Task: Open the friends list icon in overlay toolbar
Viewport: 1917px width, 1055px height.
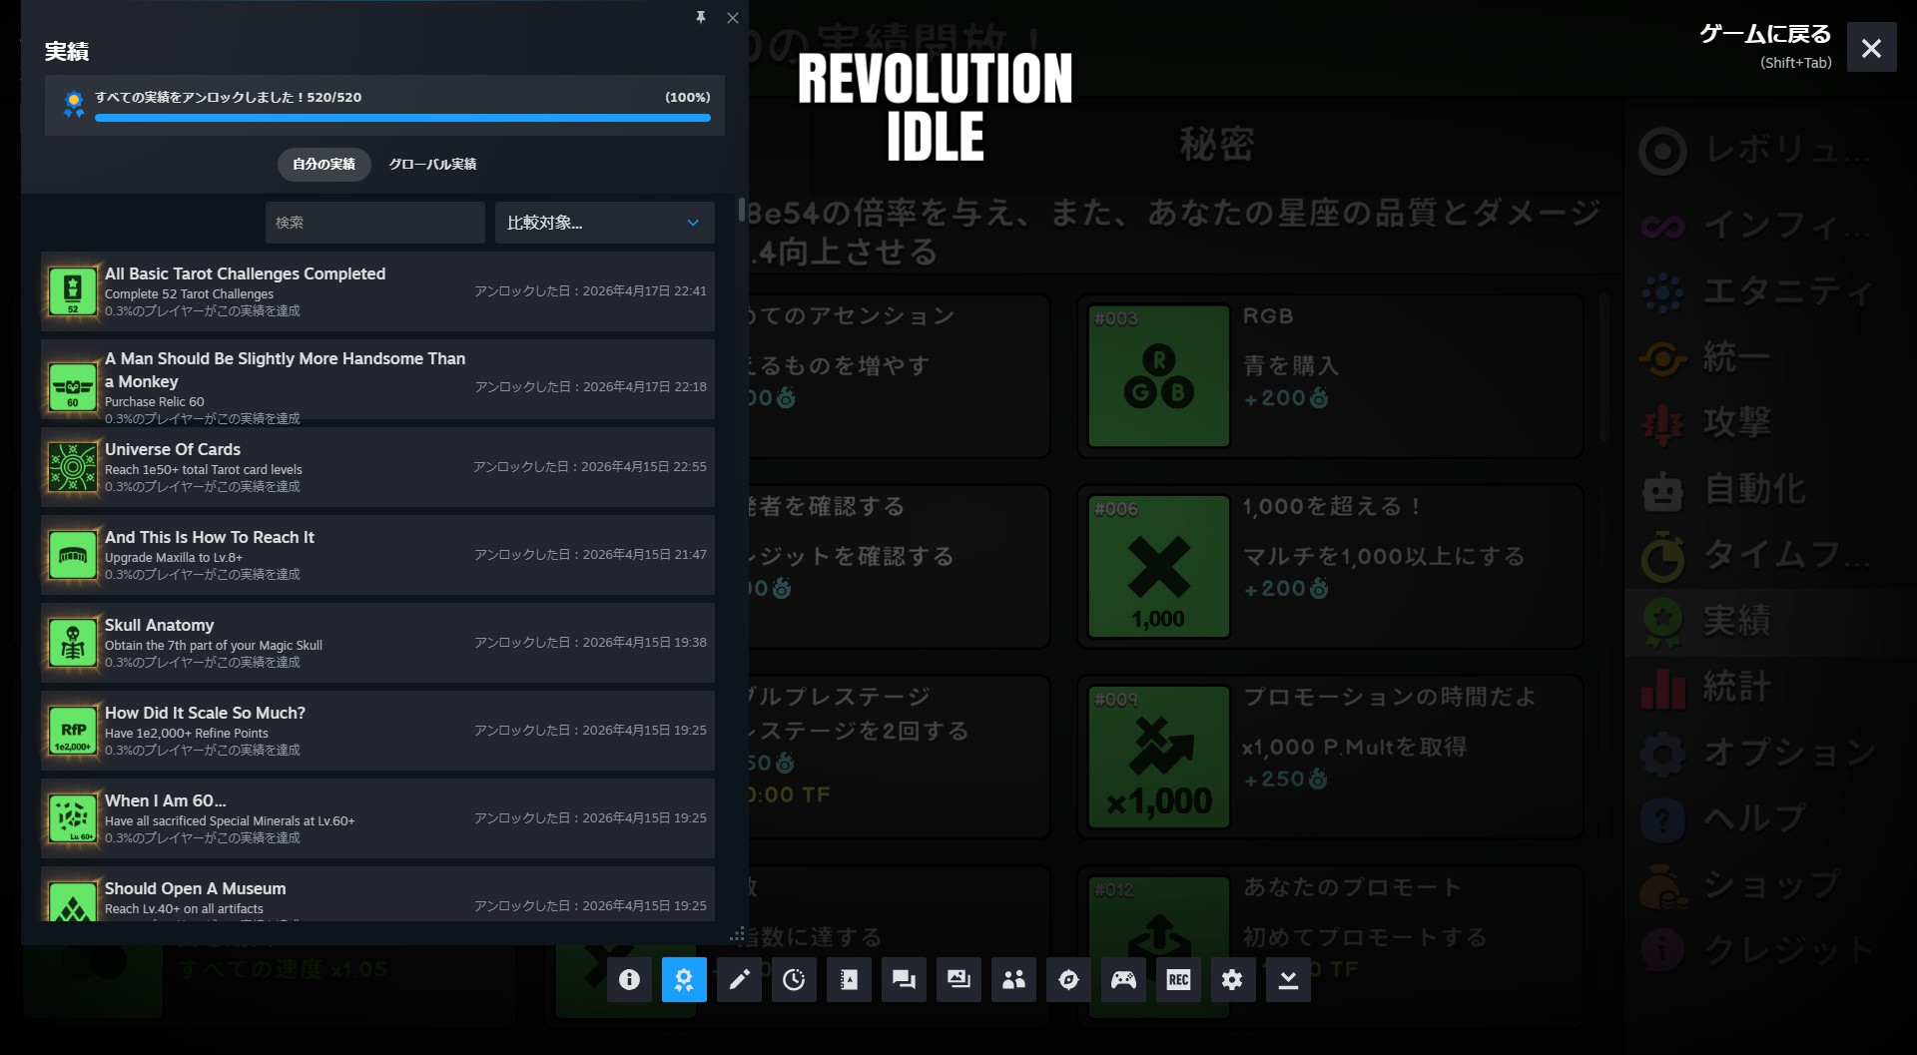Action: click(1013, 979)
